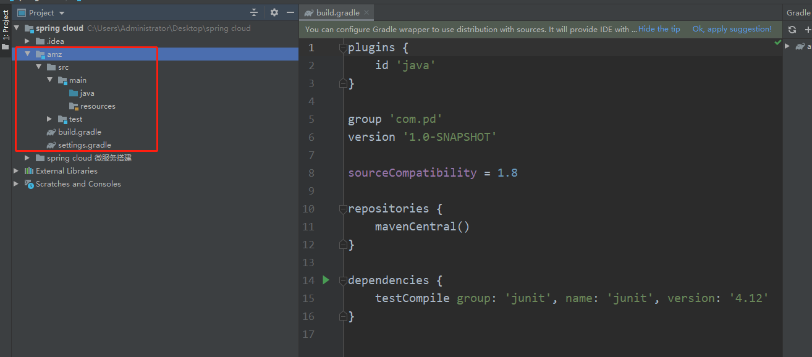This screenshot has height=357, width=812.
Task: Click mavenCentral() in the editor
Action: 422,227
